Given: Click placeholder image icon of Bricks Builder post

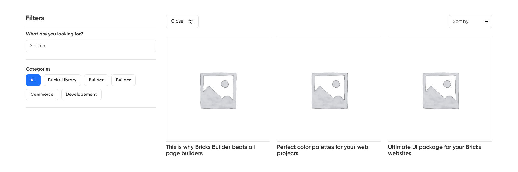Looking at the screenshot, I should pyautogui.click(x=218, y=90).
